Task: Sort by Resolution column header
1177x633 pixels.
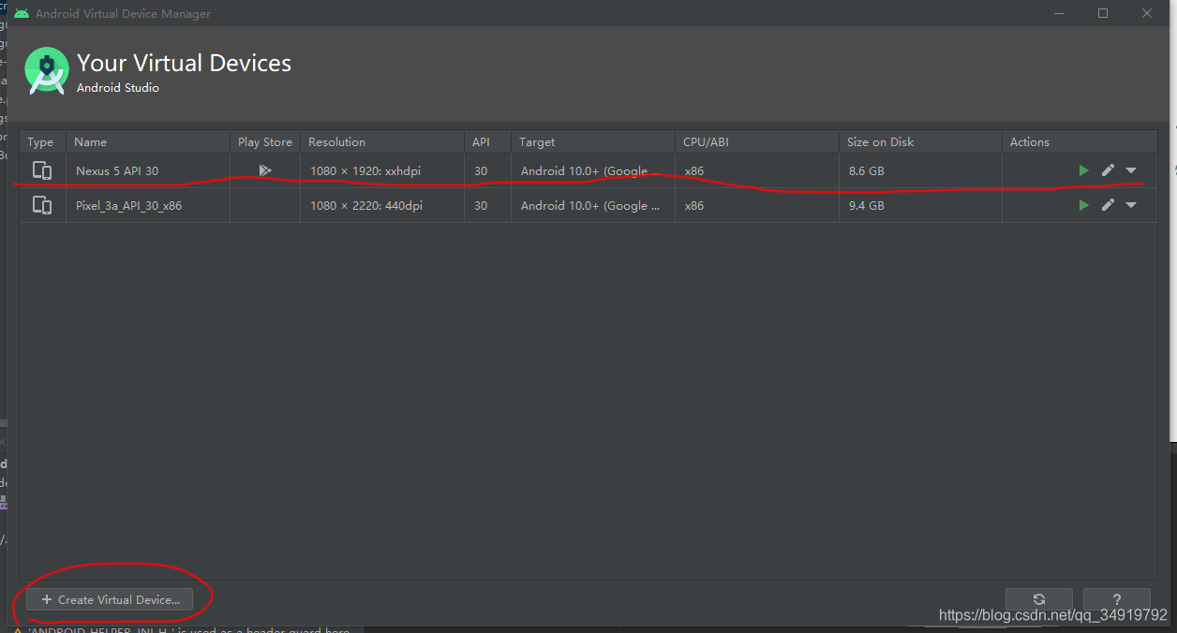Action: pos(382,141)
